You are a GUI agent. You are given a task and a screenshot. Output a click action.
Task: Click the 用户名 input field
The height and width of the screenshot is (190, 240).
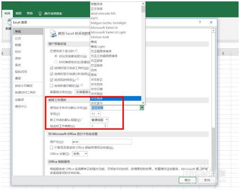click(x=102, y=142)
